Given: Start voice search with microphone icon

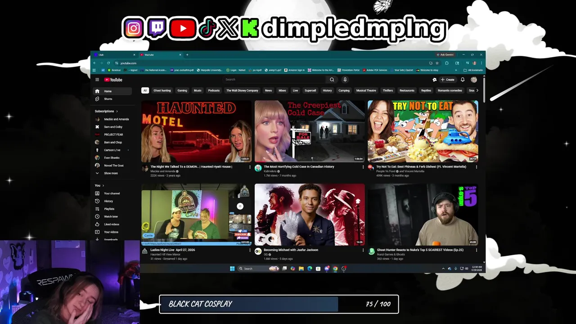Looking at the screenshot, I should (345, 80).
